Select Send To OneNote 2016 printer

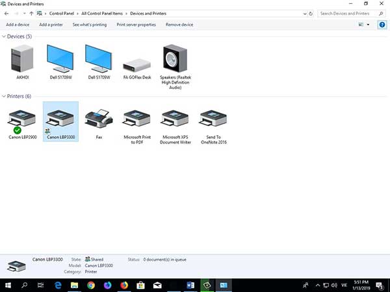(213, 127)
